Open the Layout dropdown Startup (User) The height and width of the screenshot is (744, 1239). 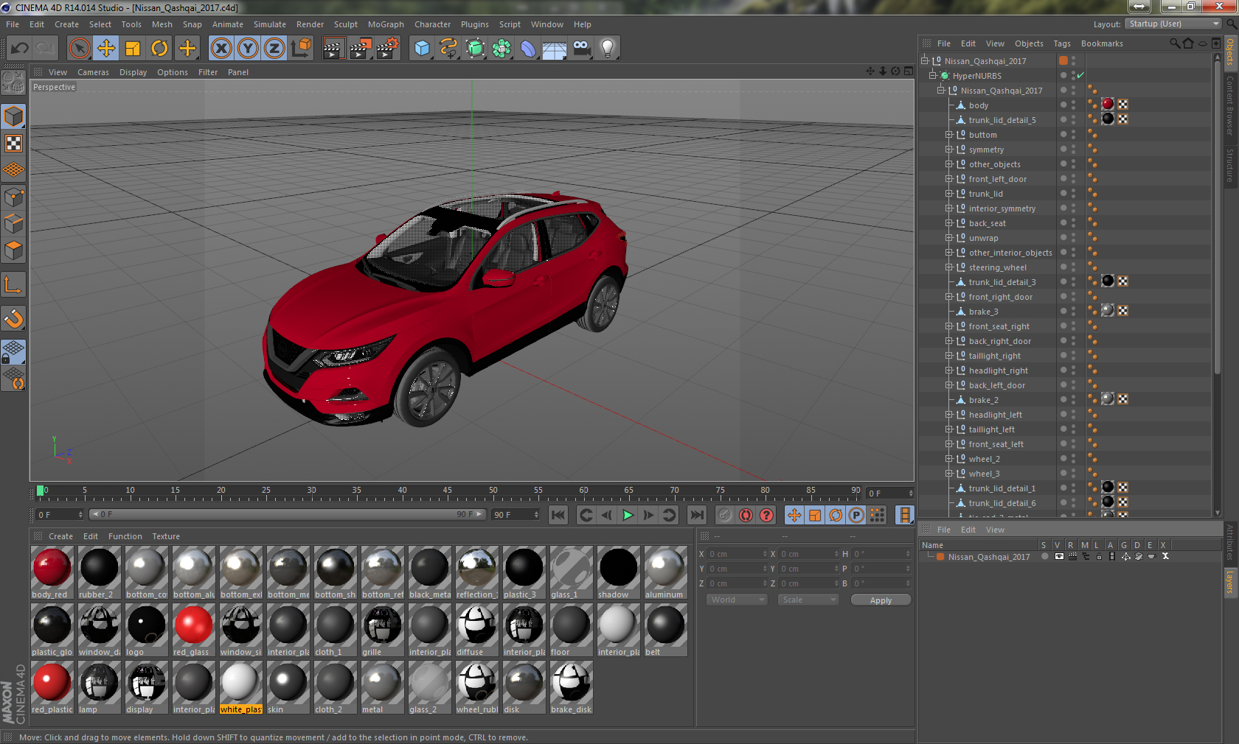point(1173,24)
